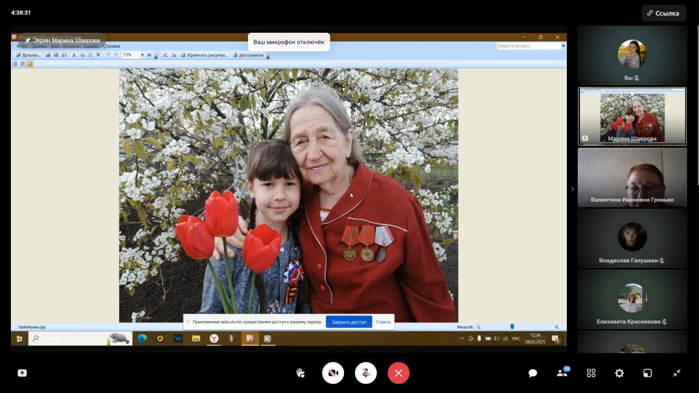The width and height of the screenshot is (699, 393).
Task: Select the single picture view icon
Action: tap(30, 64)
